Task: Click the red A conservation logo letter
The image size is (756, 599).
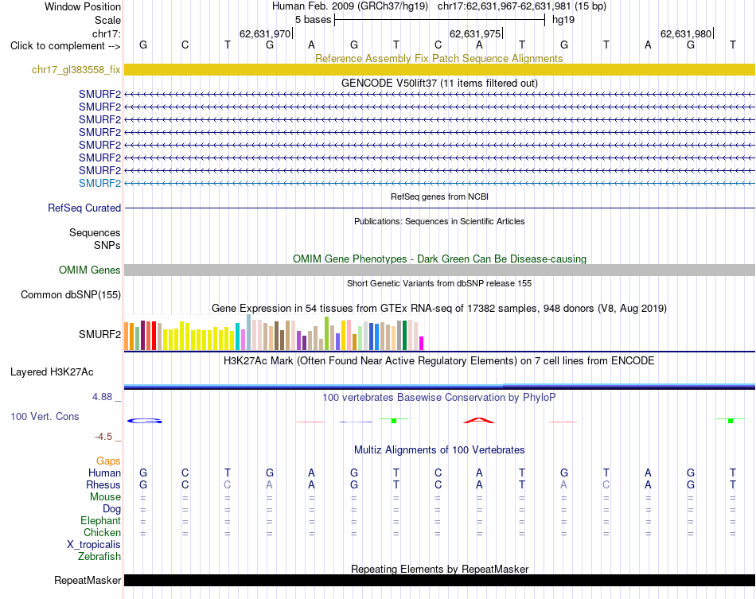Action: click(479, 421)
